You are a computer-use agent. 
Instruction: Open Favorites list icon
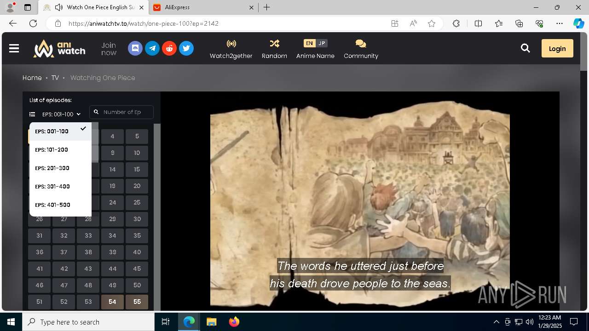tap(499, 23)
